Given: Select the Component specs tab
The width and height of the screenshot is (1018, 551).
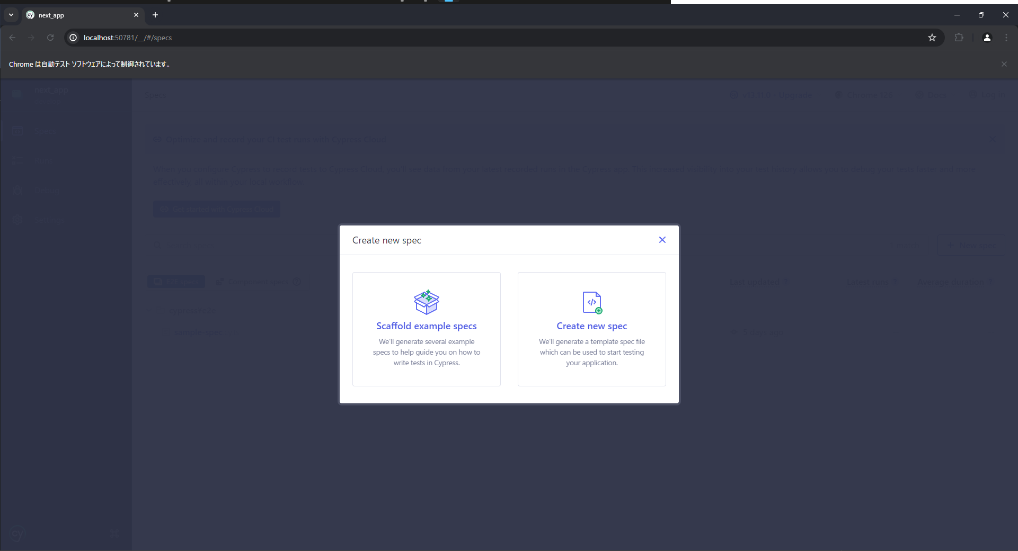Looking at the screenshot, I should coord(258,282).
